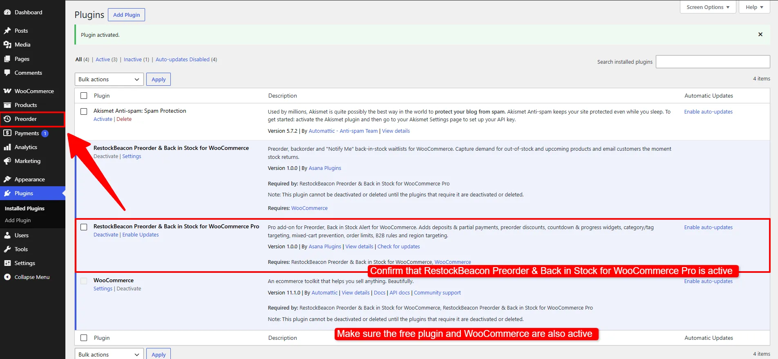The width and height of the screenshot is (778, 359).
Task: Click the Payments dollar icon
Action: [x=7, y=133]
